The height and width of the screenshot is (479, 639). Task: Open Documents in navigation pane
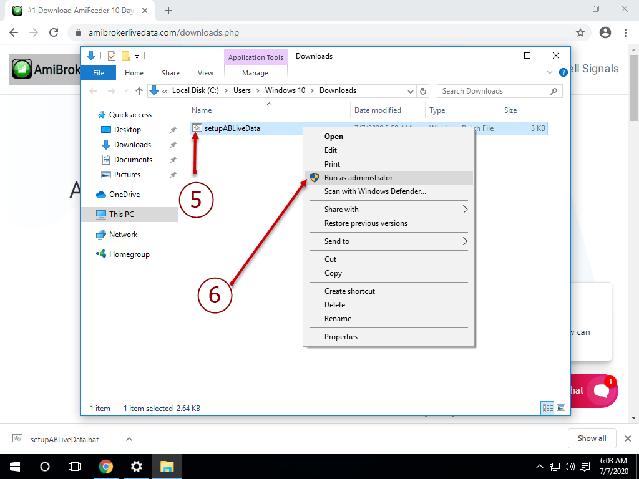(x=133, y=160)
